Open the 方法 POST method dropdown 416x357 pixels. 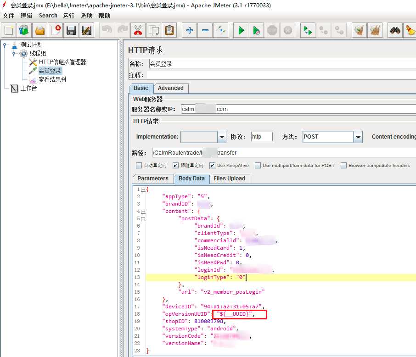pyautogui.click(x=358, y=137)
